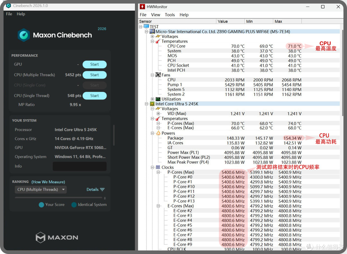Open Cinebench File menu
The height and width of the screenshot is (254, 347).
[x=9, y=14]
